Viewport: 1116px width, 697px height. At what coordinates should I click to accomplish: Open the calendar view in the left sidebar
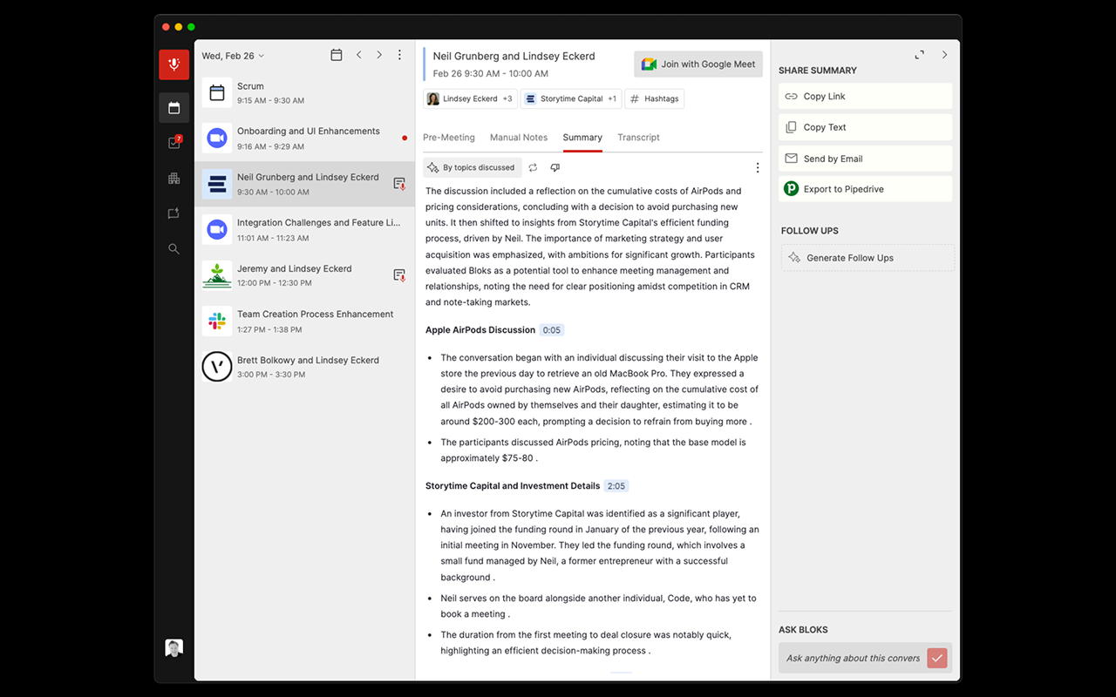coord(174,107)
